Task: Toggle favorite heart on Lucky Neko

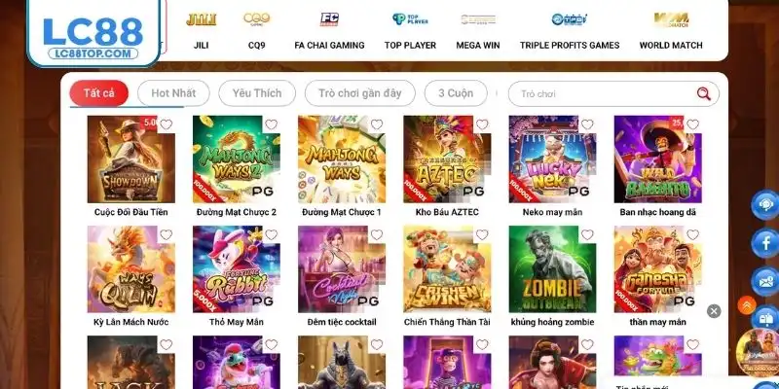Action: tap(587, 124)
